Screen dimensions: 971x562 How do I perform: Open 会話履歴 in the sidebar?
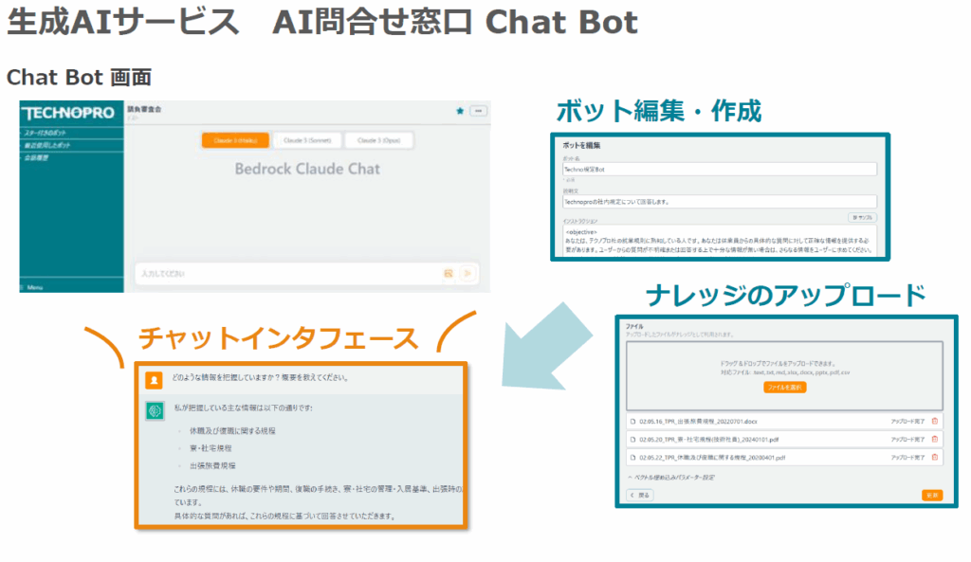pyautogui.click(x=38, y=157)
